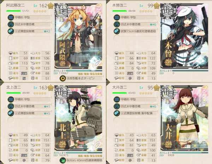212x164 pixels.
Task: Click Ooi's character card illustration
Action: coord(184,118)
